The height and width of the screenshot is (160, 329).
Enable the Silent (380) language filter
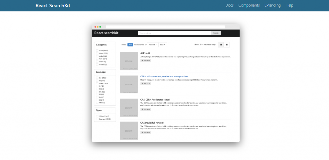click(97, 83)
